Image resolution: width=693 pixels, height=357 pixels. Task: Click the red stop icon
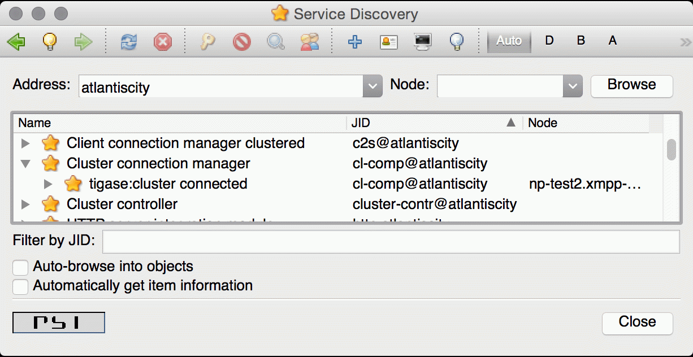(x=163, y=41)
